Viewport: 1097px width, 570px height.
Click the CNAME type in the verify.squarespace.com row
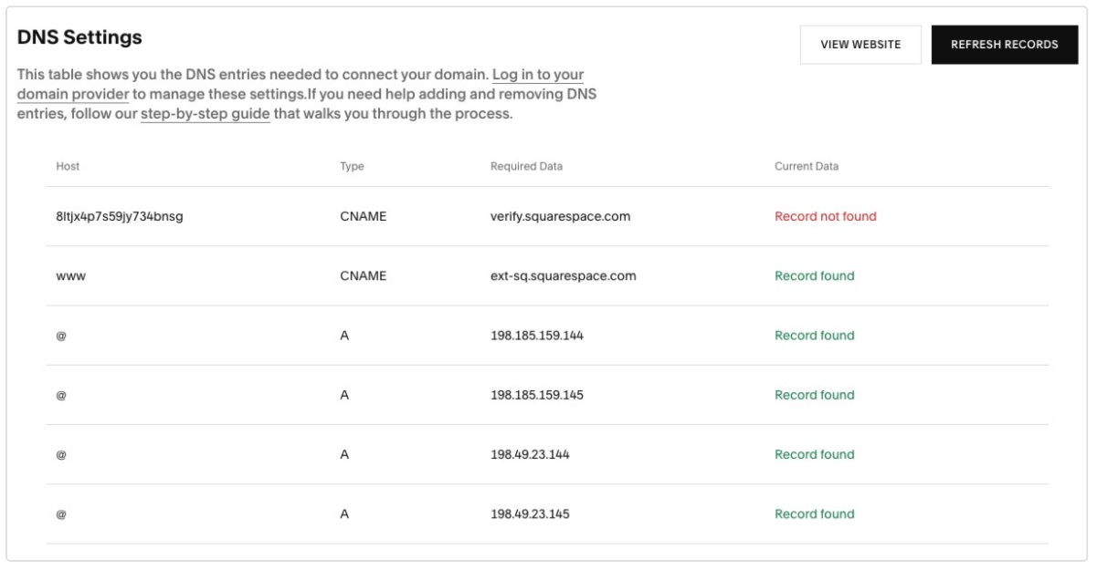pyautogui.click(x=363, y=217)
